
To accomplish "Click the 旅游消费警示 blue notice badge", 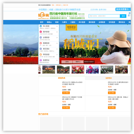I will (x=123, y=9).
